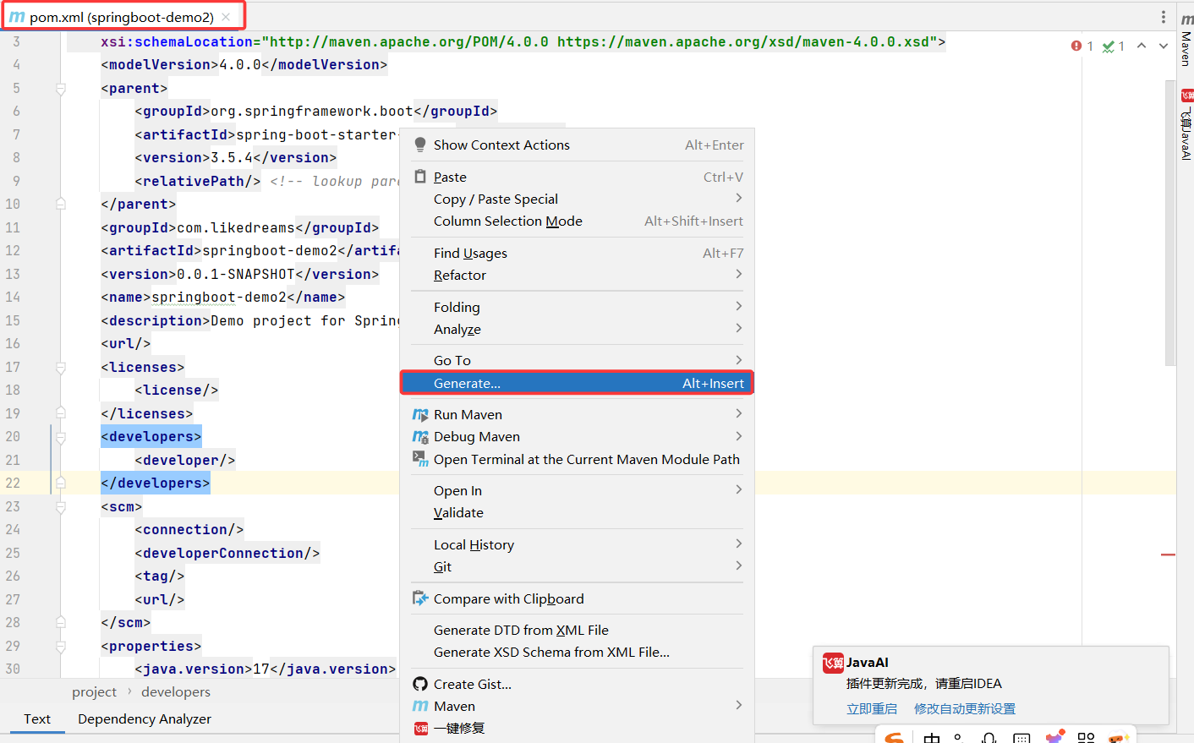Click the <groupId>com.likedreams</groupId> line
The image size is (1194, 743).
pyautogui.click(x=240, y=227)
